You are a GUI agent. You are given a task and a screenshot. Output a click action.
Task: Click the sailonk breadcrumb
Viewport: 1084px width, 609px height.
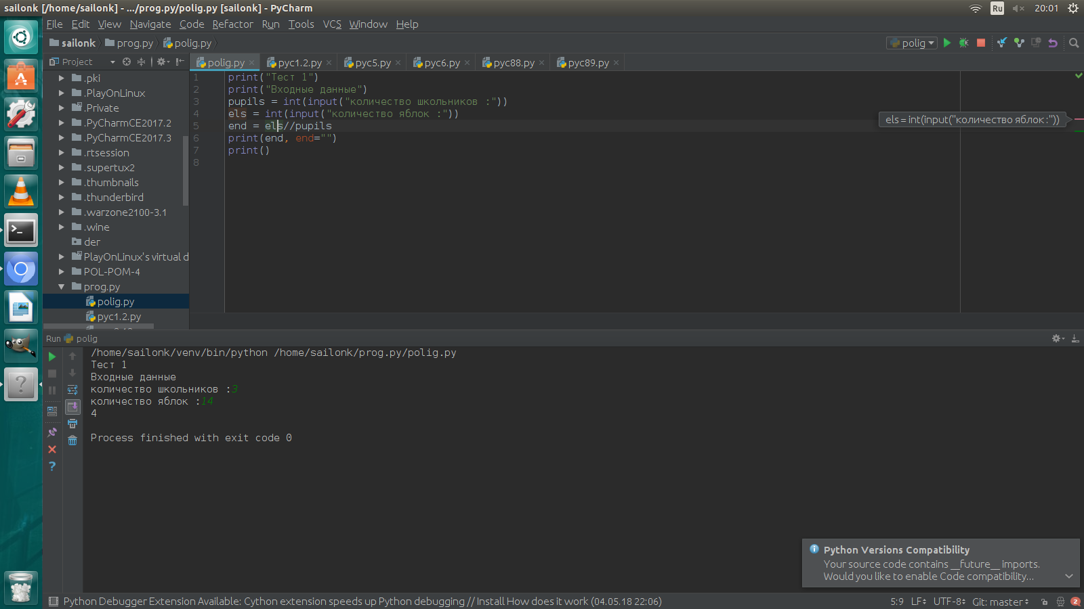click(x=72, y=43)
